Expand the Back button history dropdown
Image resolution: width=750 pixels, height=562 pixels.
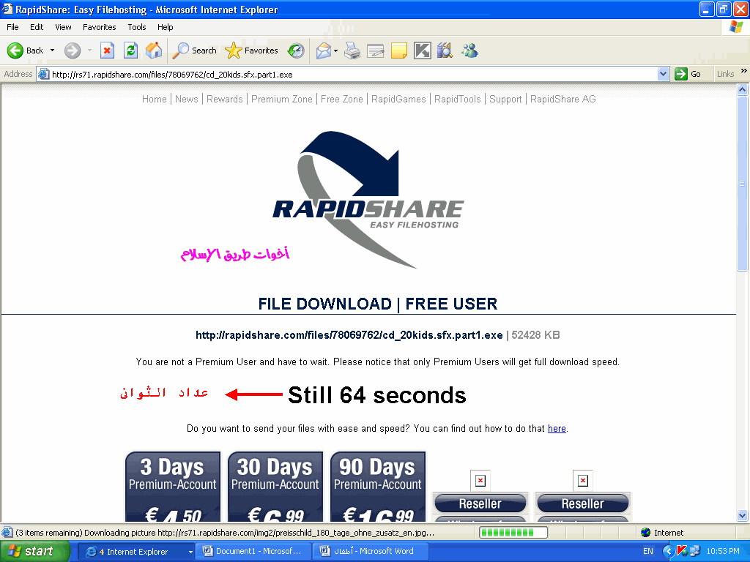[53, 50]
